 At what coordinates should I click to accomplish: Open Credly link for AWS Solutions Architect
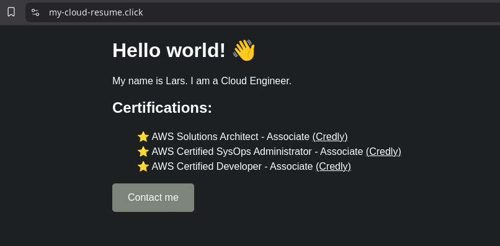tap(330, 137)
